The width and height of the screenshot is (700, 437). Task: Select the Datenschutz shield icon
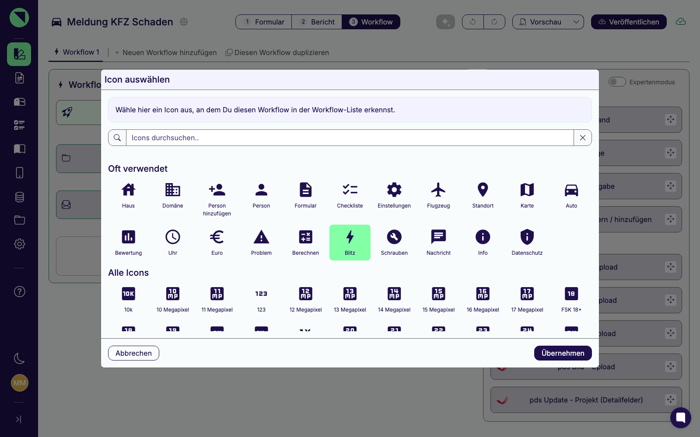point(527,243)
